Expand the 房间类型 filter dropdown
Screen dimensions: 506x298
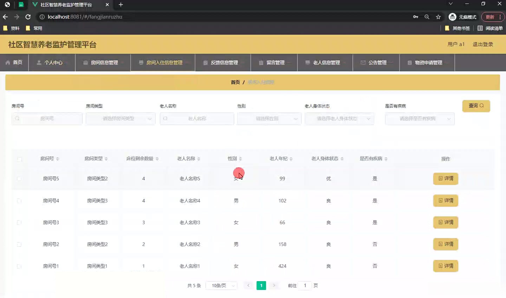click(121, 119)
